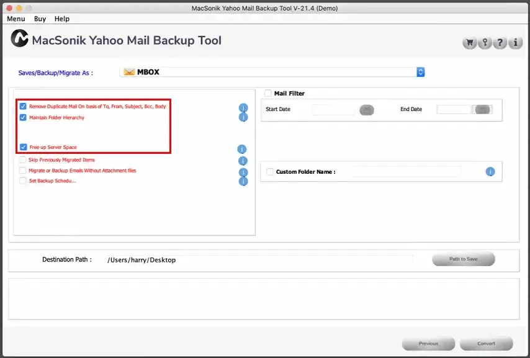Show info for Maintain Folder Hierarchy option

243,117
